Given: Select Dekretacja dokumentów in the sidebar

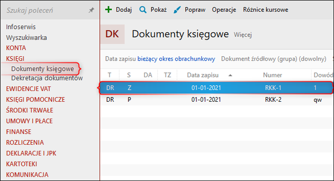Looking at the screenshot, I should 47,78.
